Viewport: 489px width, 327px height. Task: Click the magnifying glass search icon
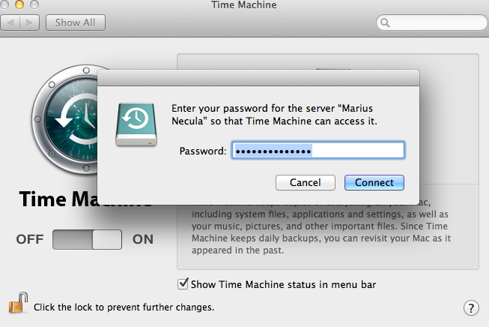[385, 22]
